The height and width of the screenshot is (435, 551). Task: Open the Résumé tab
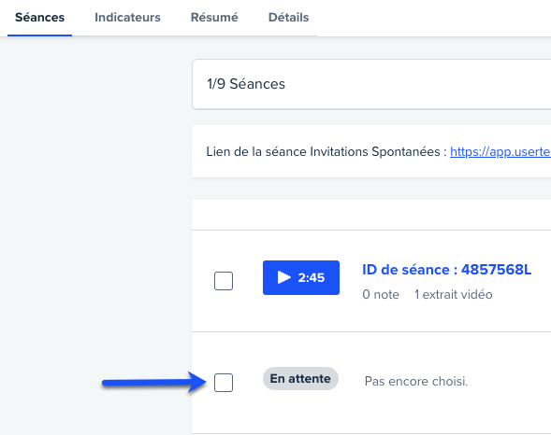point(214,17)
